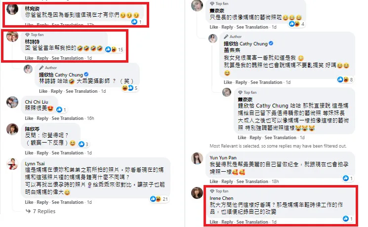Reply to Lynn Tsai's comment

click(42, 202)
